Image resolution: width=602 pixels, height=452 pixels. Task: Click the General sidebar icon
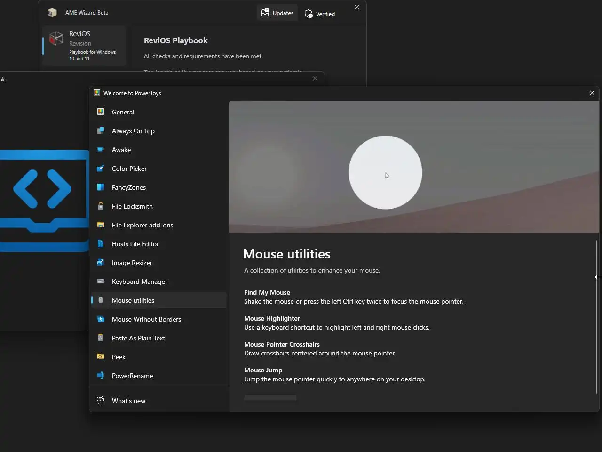[x=101, y=112]
